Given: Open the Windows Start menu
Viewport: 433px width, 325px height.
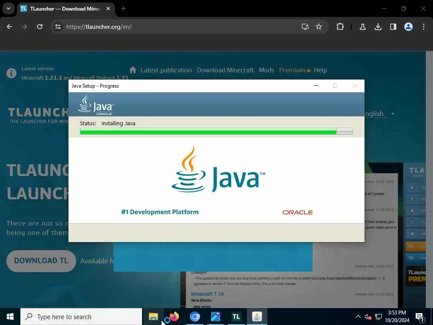Looking at the screenshot, I should pyautogui.click(x=10, y=317).
